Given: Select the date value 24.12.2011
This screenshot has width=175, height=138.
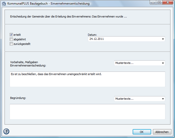Looking at the screenshot, I should pos(97,39).
